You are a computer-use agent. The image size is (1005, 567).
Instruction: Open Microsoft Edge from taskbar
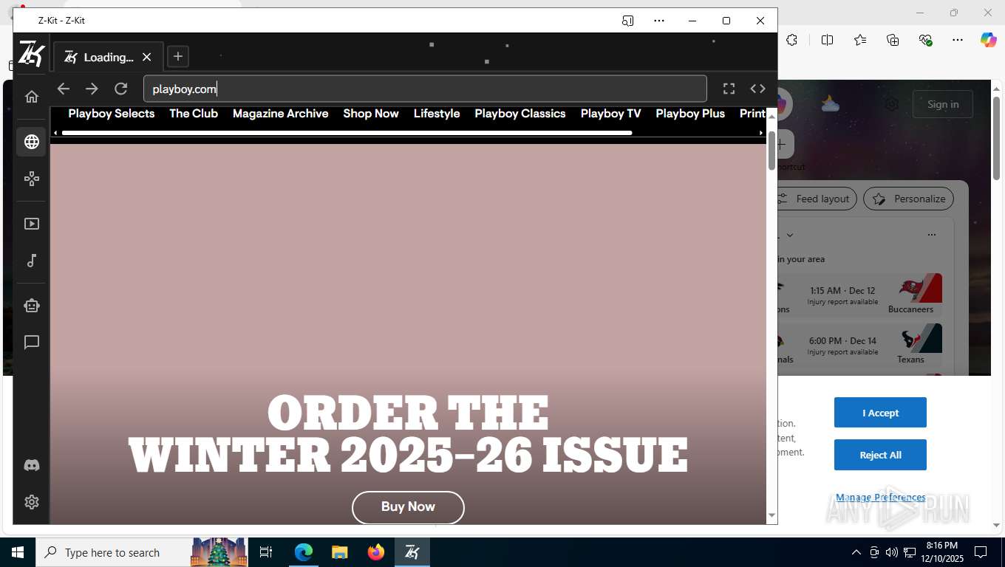(x=304, y=552)
